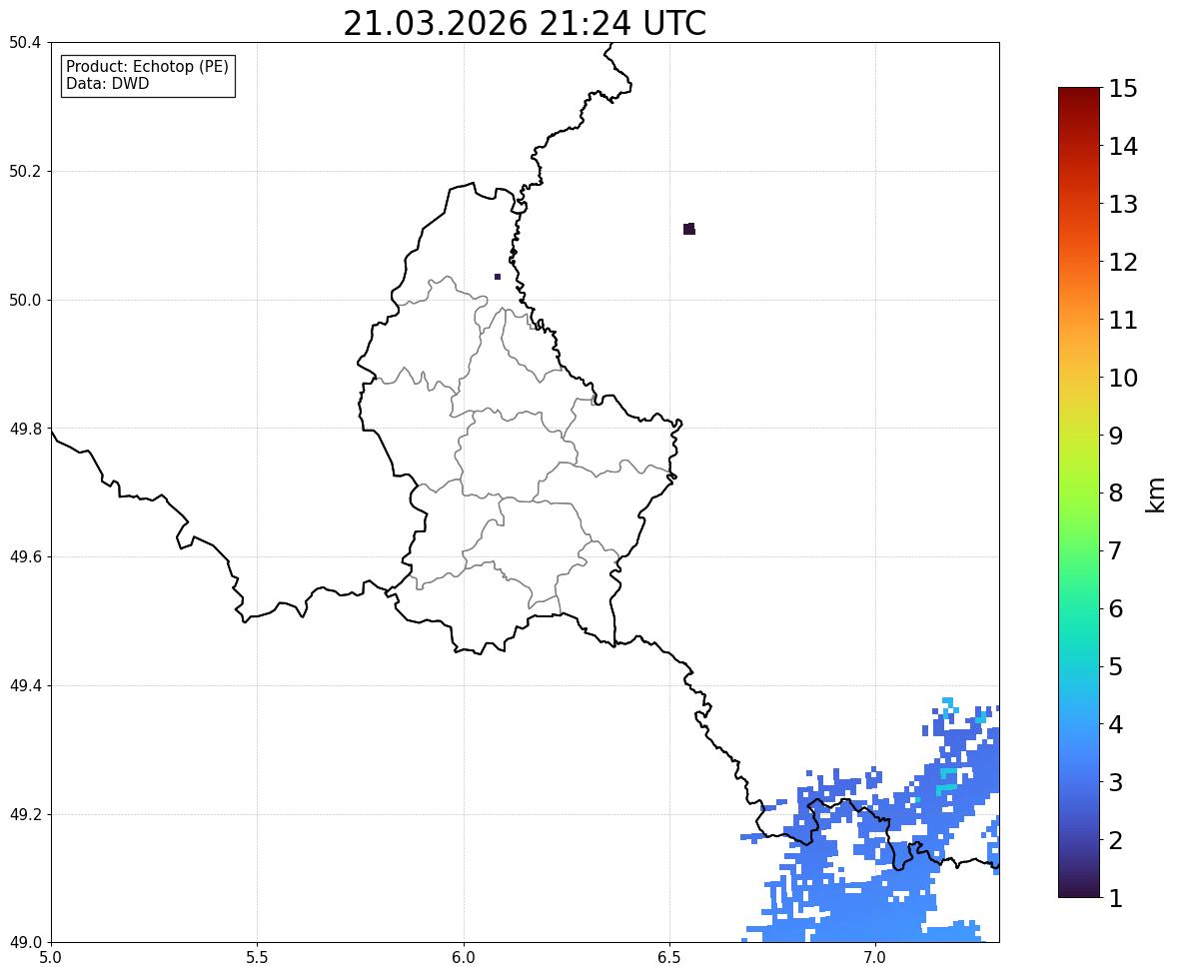Click the "Data: DWD" legend text
This screenshot has width=1177, height=975.
pyautogui.click(x=107, y=83)
